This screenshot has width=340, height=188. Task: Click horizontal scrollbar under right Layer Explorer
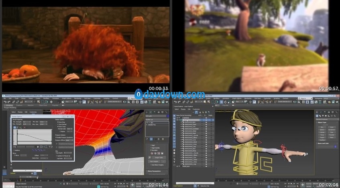[195, 183]
